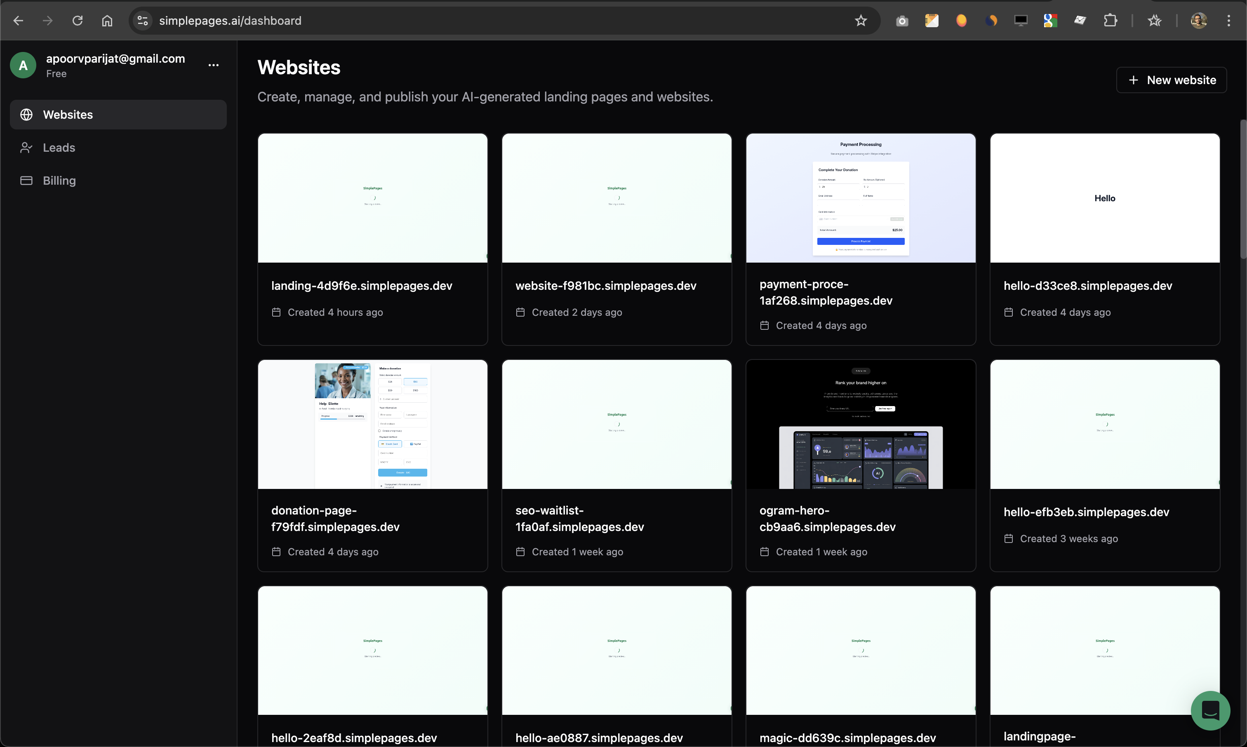This screenshot has width=1247, height=747.
Task: Open Chrome three-dot menu
Action: pos(1228,21)
